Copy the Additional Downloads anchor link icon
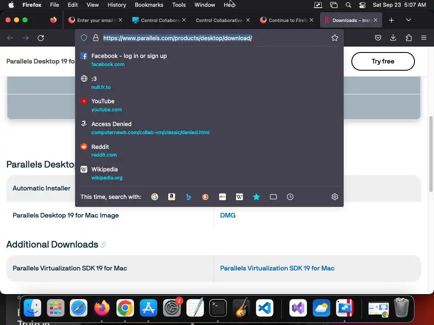Viewport: 434px width, 325px height. [103, 245]
